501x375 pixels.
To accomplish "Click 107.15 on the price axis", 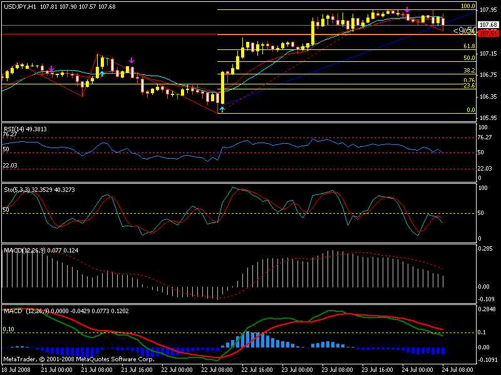I will click(488, 54).
